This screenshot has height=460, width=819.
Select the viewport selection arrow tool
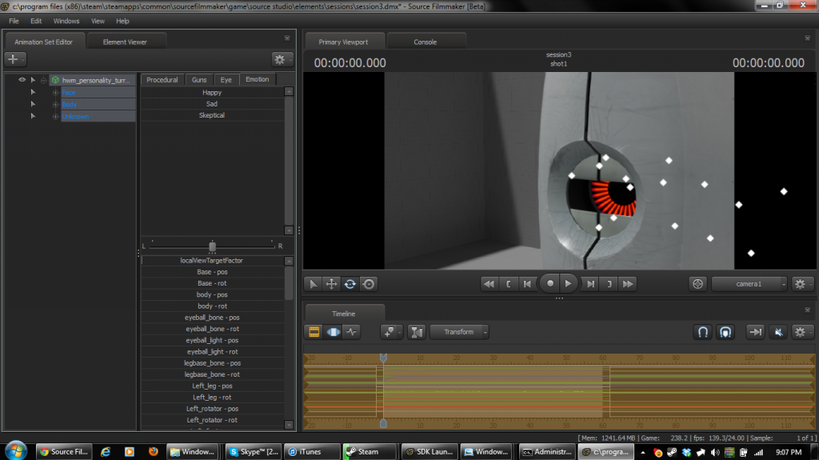(x=313, y=284)
